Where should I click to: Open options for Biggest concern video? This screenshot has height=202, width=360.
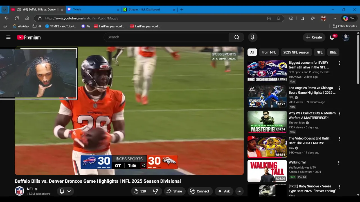coord(339,63)
